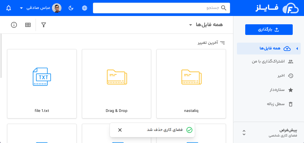The image size is (304, 143).
Task: Click the Drag & Drop label
Action: pyautogui.click(x=116, y=111)
